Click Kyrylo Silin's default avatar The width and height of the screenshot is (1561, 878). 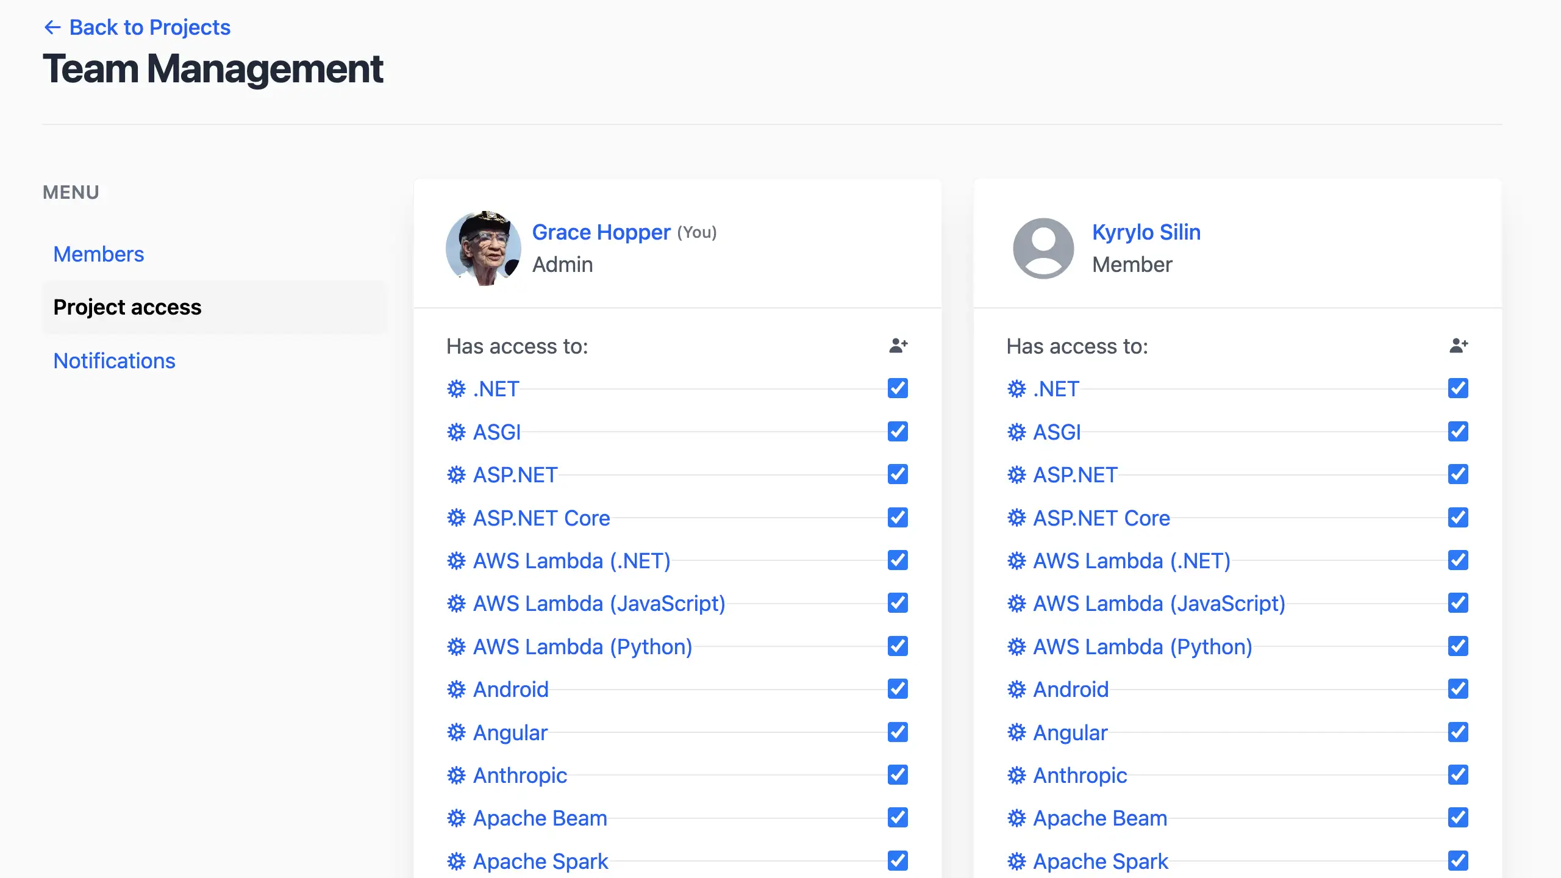click(x=1044, y=248)
